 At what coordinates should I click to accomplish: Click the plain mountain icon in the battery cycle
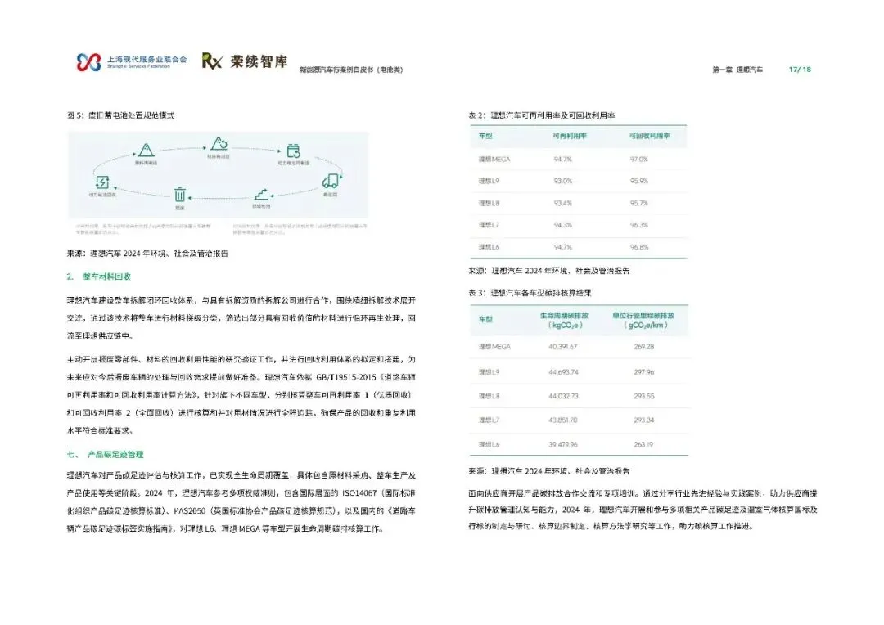(146, 150)
